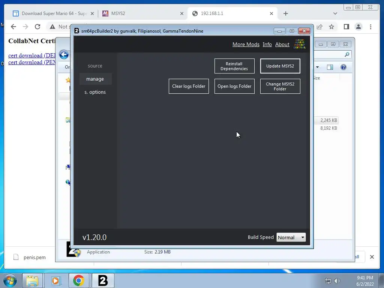Click the network tray icon
This screenshot has height=288, width=384.
[x=328, y=281]
